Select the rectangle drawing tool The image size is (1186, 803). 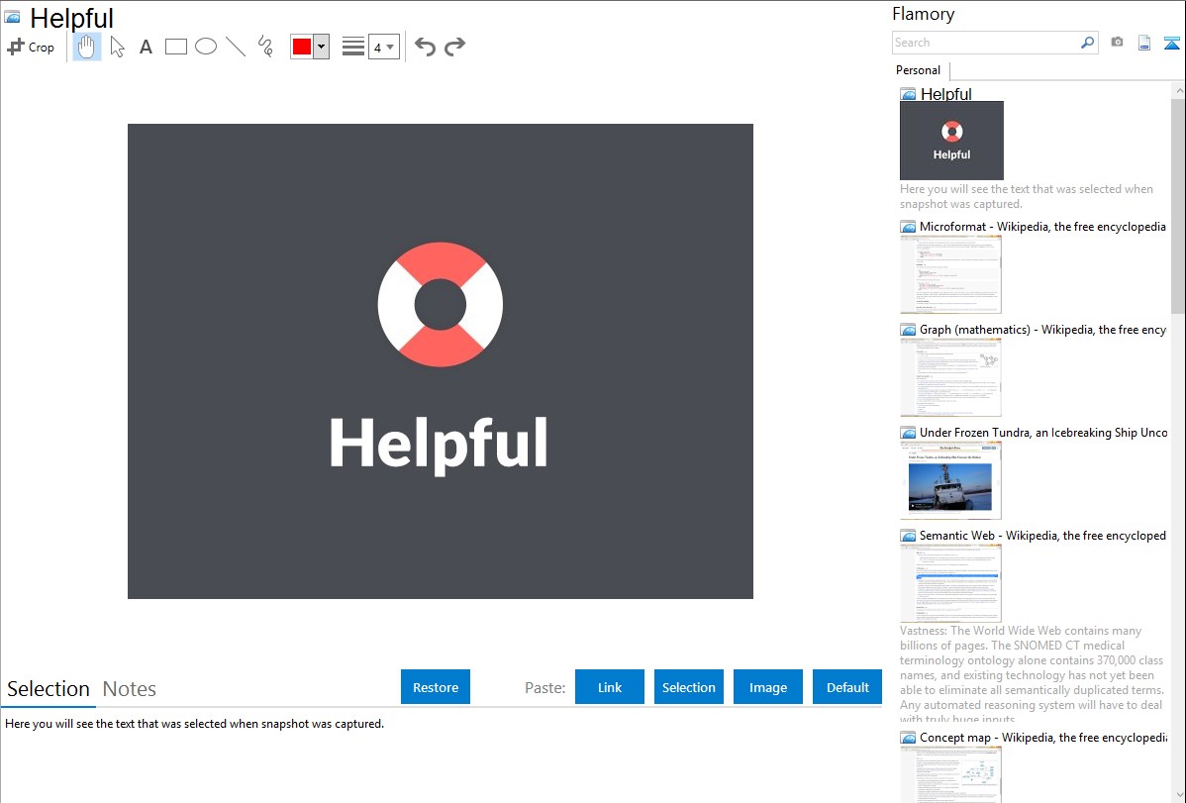pyautogui.click(x=175, y=47)
